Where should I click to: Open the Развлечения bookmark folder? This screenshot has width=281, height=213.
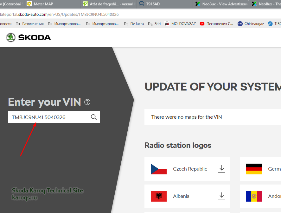[x=30, y=24]
